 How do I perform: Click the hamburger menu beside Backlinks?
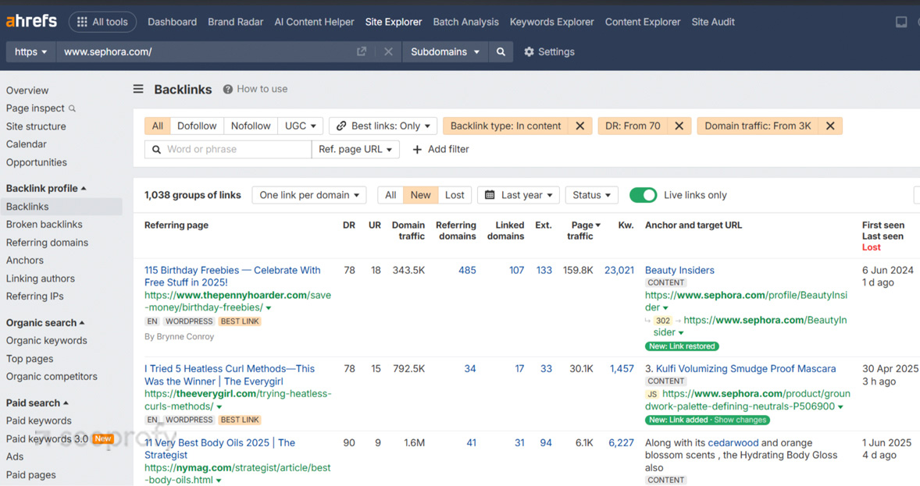pos(138,89)
